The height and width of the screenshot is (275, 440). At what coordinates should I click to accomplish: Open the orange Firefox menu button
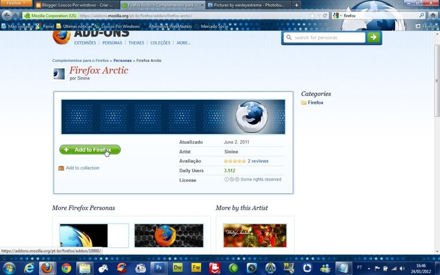(x=16, y=3)
